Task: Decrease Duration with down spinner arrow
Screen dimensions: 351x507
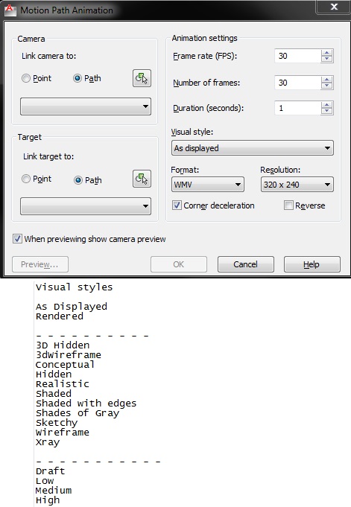Action: click(x=327, y=111)
